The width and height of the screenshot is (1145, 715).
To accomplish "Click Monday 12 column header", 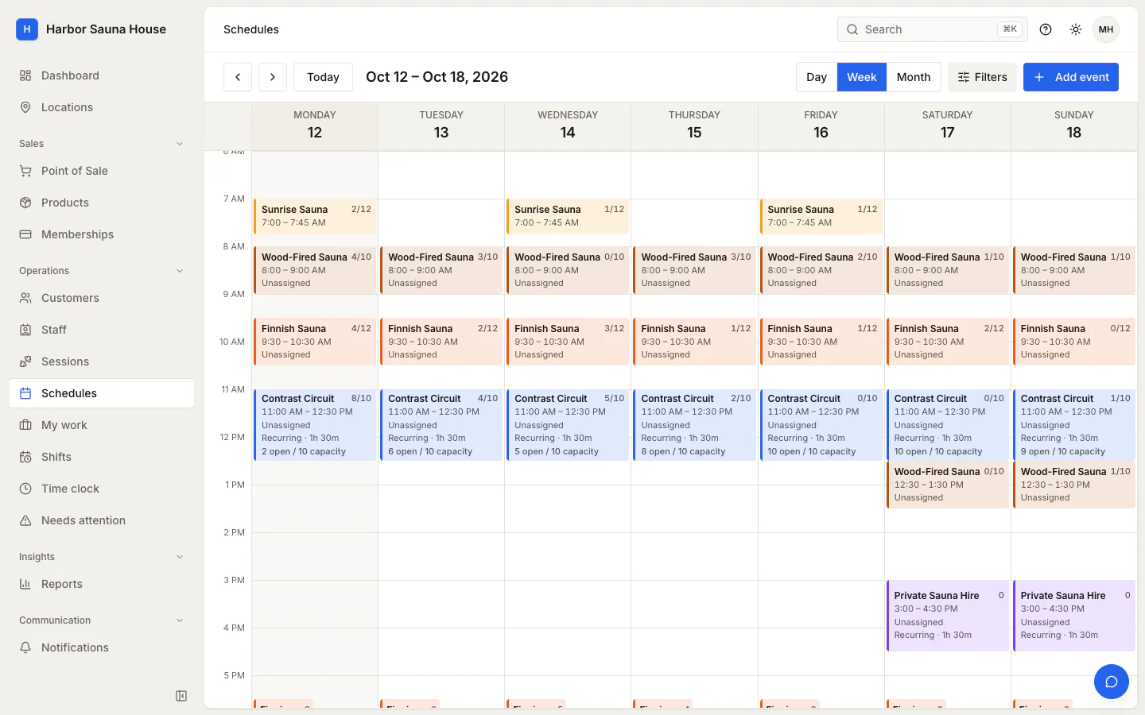I will pyautogui.click(x=315, y=126).
